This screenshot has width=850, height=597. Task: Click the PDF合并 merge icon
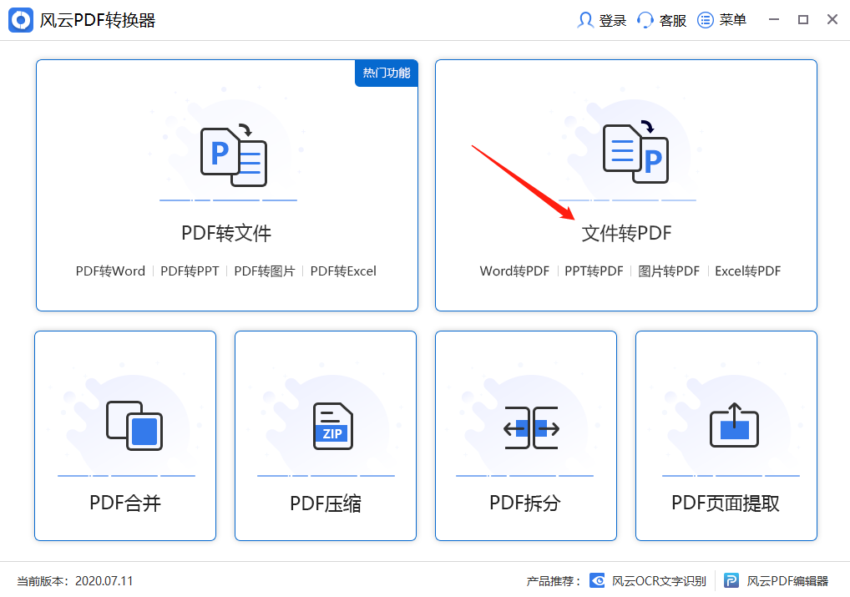(134, 426)
